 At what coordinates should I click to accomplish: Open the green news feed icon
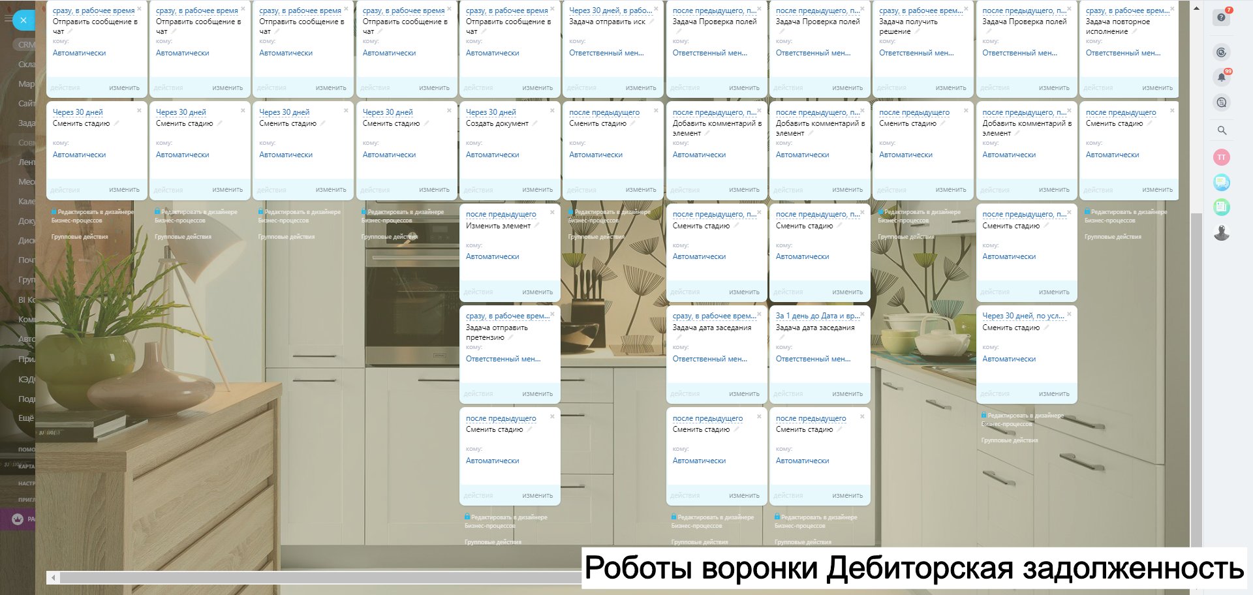(x=1222, y=207)
